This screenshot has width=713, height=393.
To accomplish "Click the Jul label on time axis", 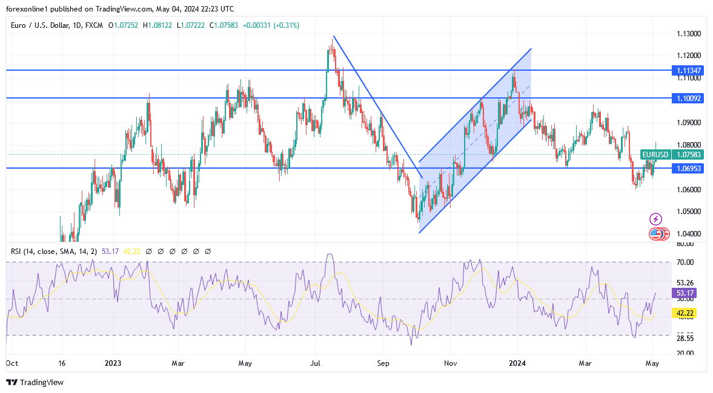I will [316, 363].
